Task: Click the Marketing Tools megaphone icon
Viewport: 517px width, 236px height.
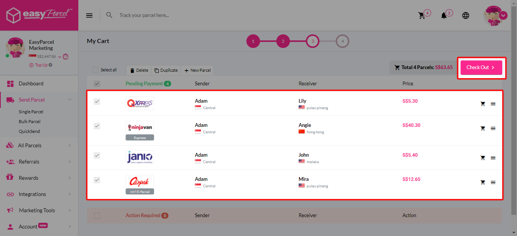Action: [x=10, y=210]
